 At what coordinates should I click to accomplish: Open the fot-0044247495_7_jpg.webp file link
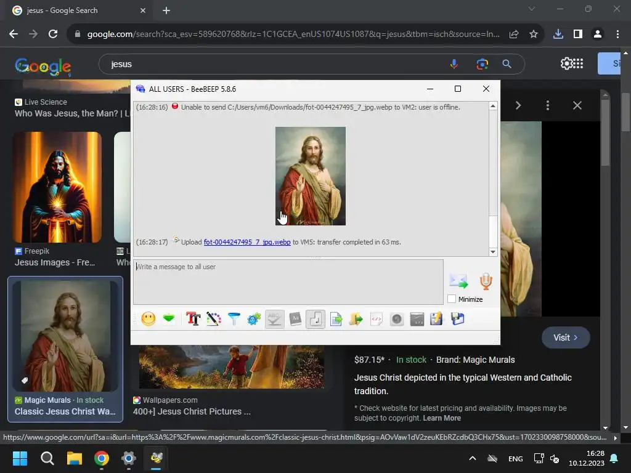(x=247, y=242)
